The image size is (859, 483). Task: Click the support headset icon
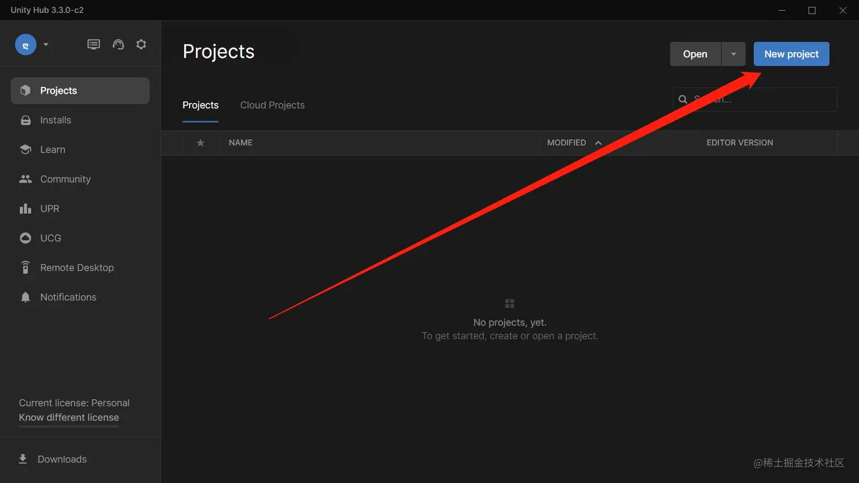point(118,44)
